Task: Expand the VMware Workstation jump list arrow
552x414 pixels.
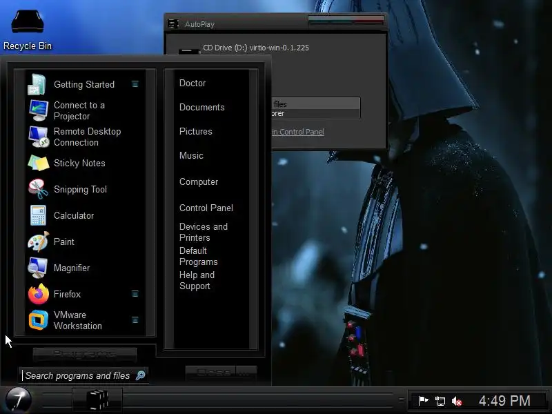Action: (135, 319)
